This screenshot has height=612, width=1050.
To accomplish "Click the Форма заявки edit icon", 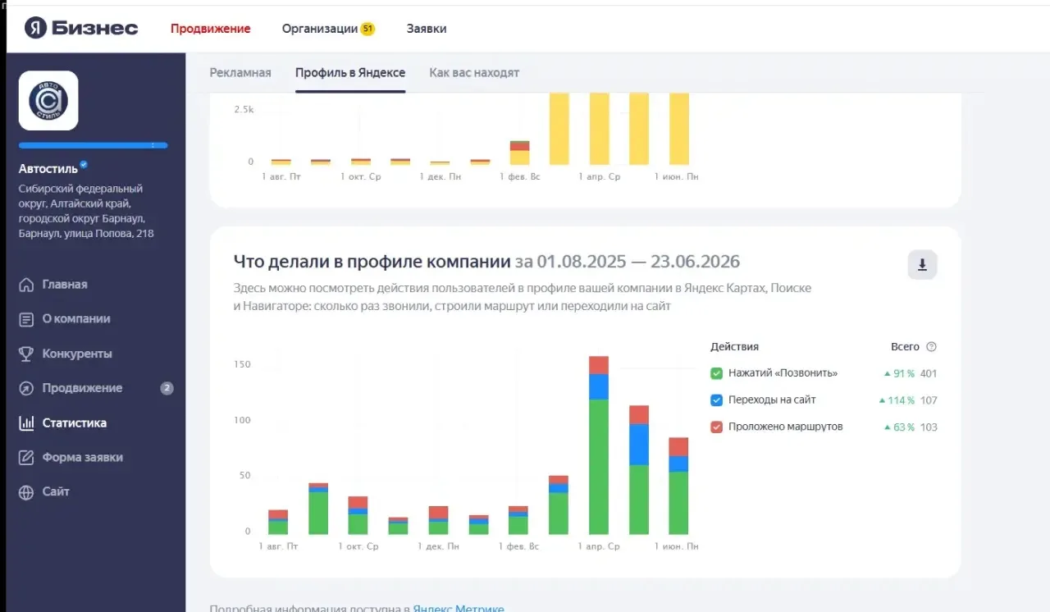I will [x=26, y=458].
